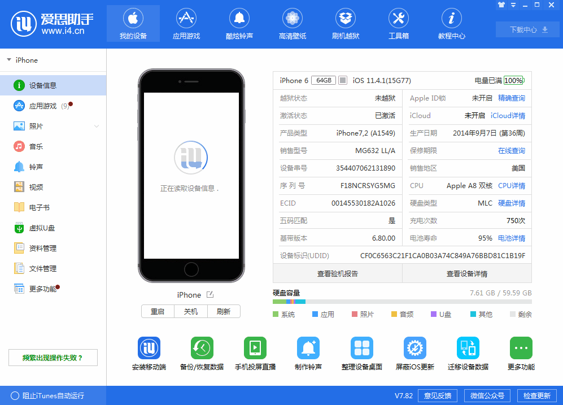Click the device color swatch near 64GB
This screenshot has width=563, height=405.
click(x=343, y=80)
